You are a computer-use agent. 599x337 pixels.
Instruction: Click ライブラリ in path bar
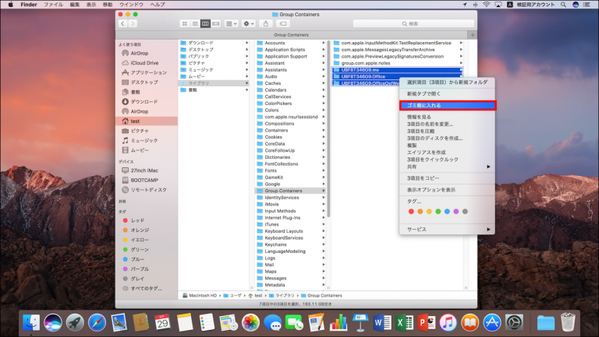282,296
